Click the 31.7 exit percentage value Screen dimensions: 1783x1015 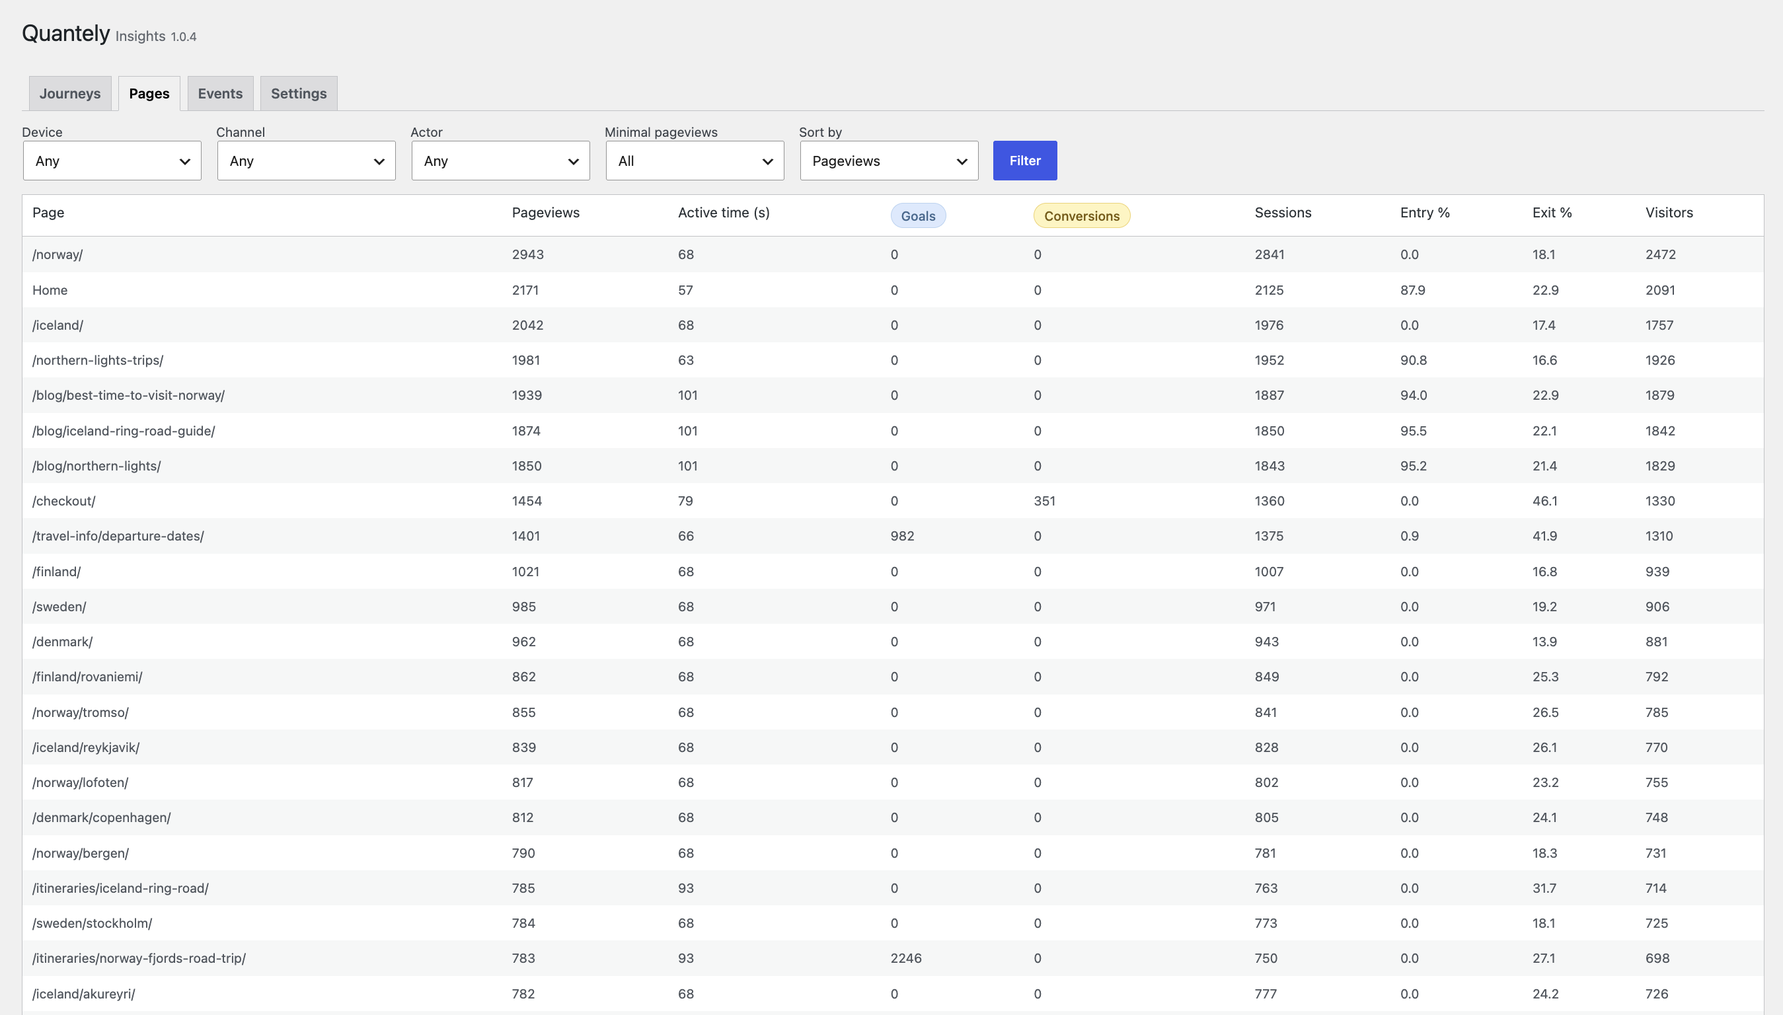pos(1544,888)
